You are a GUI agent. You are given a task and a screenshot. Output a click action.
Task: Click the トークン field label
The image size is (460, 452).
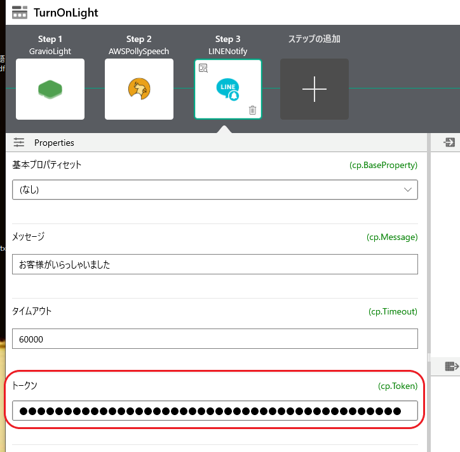(x=25, y=385)
